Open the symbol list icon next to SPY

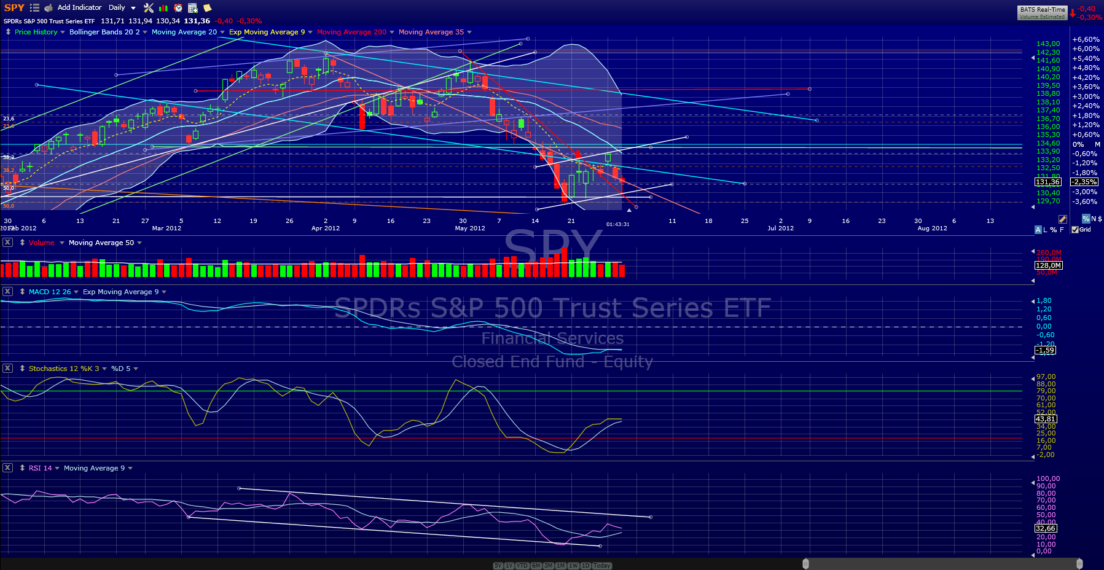(34, 8)
